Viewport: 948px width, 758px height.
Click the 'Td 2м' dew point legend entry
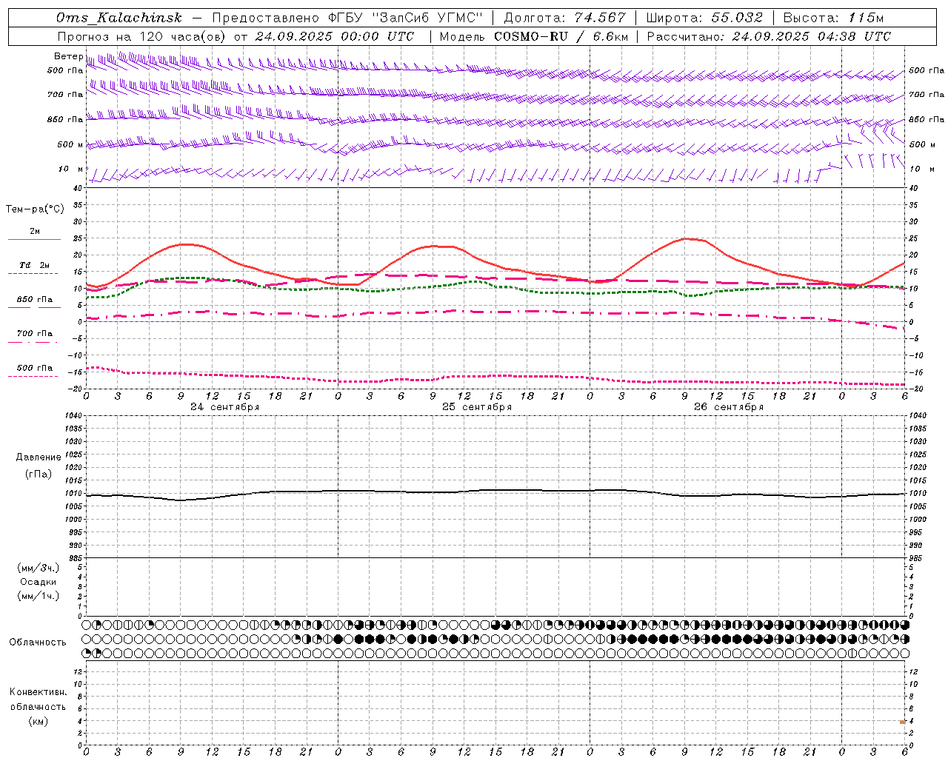pyautogui.click(x=35, y=265)
